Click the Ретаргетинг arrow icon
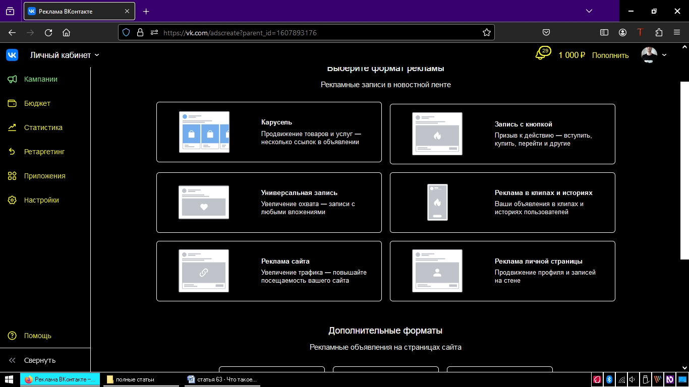The height and width of the screenshot is (387, 689). click(x=13, y=152)
